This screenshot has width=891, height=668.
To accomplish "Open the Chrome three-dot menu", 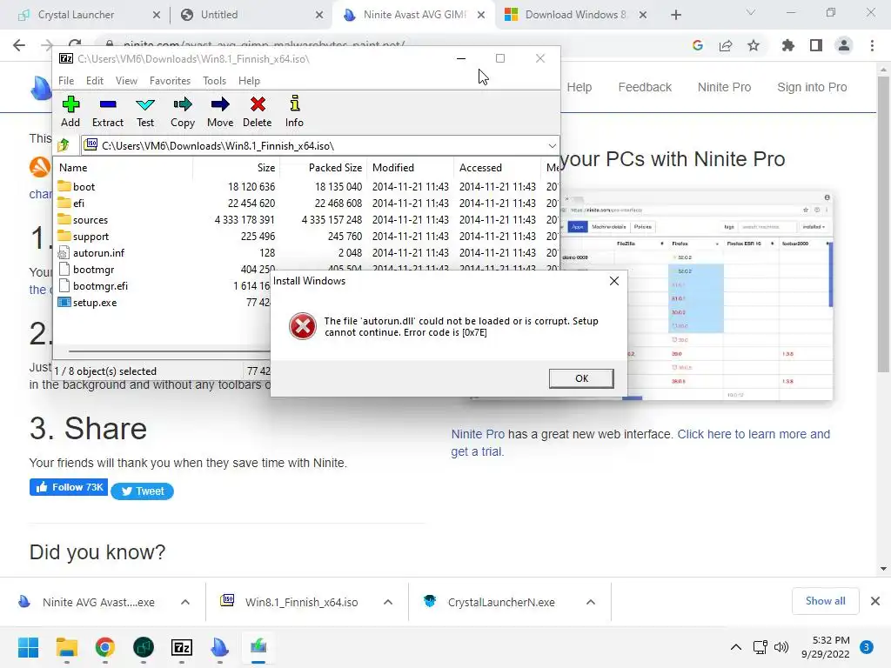I will (x=872, y=45).
